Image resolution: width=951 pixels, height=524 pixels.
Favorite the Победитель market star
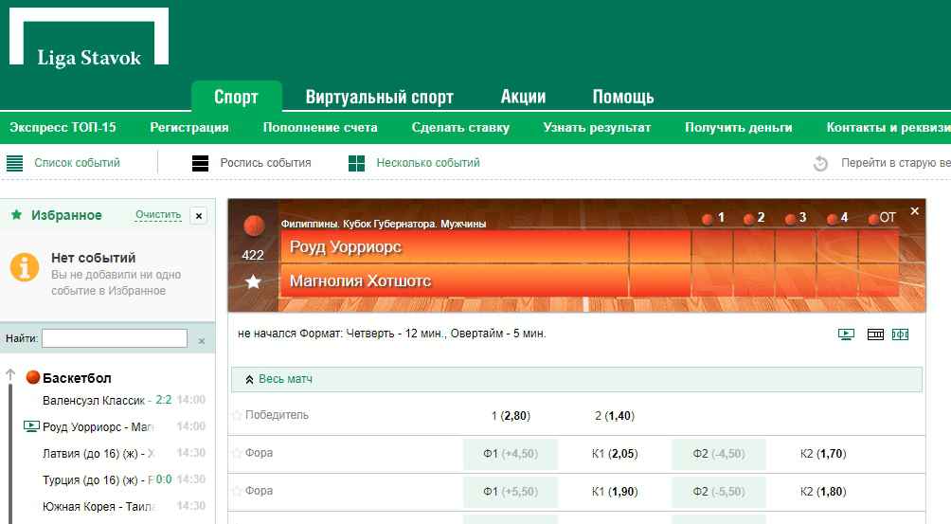pyautogui.click(x=237, y=415)
